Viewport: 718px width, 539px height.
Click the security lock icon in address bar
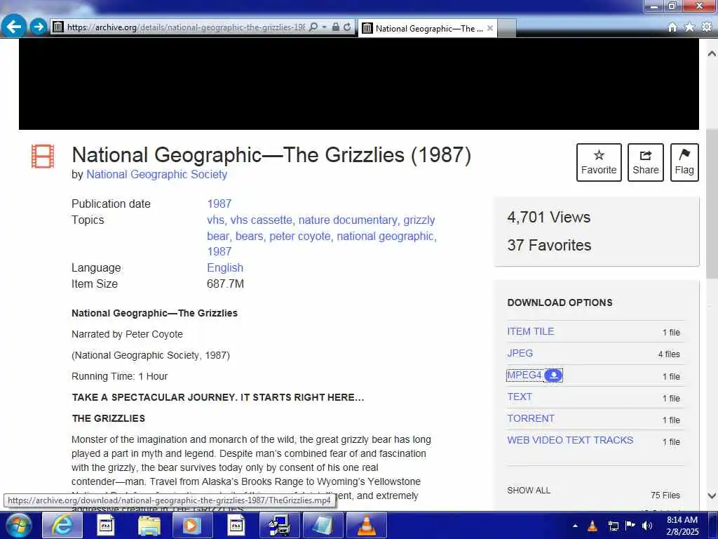(x=336, y=27)
